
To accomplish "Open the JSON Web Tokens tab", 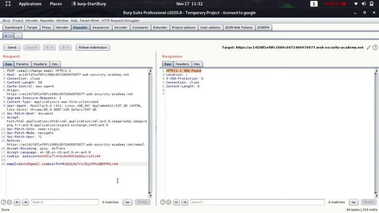I will (239, 28).
